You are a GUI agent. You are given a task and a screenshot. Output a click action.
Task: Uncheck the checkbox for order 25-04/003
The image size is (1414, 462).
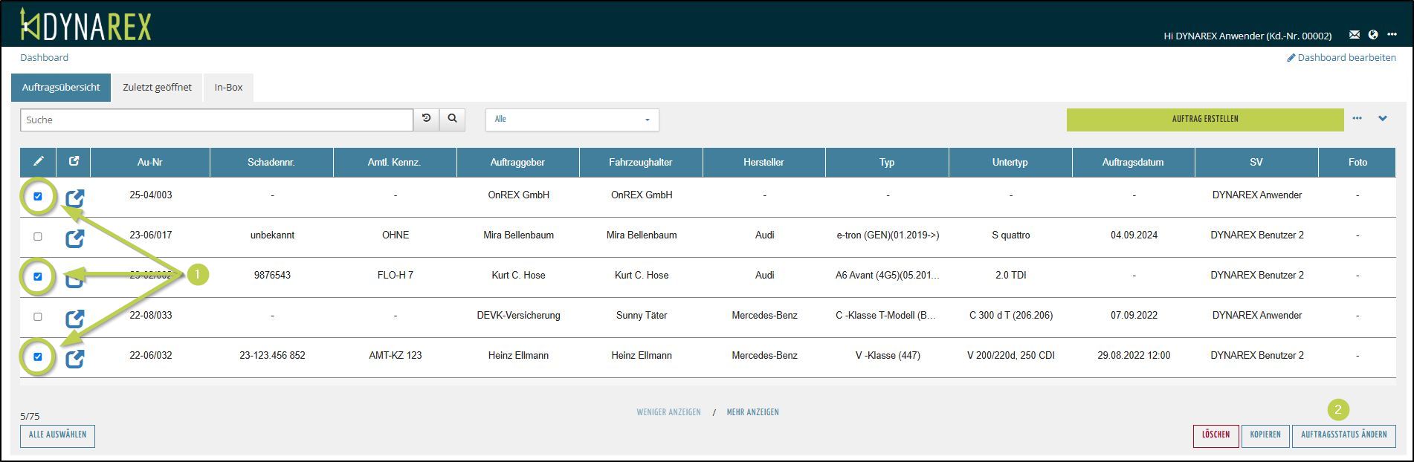point(38,196)
